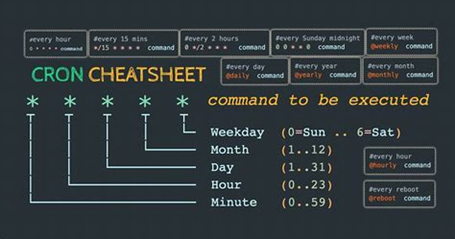Image resolution: width=455 pixels, height=239 pixels.
Task: Click the '#every Sunday midnight' comment
Action: pyautogui.click(x=317, y=38)
